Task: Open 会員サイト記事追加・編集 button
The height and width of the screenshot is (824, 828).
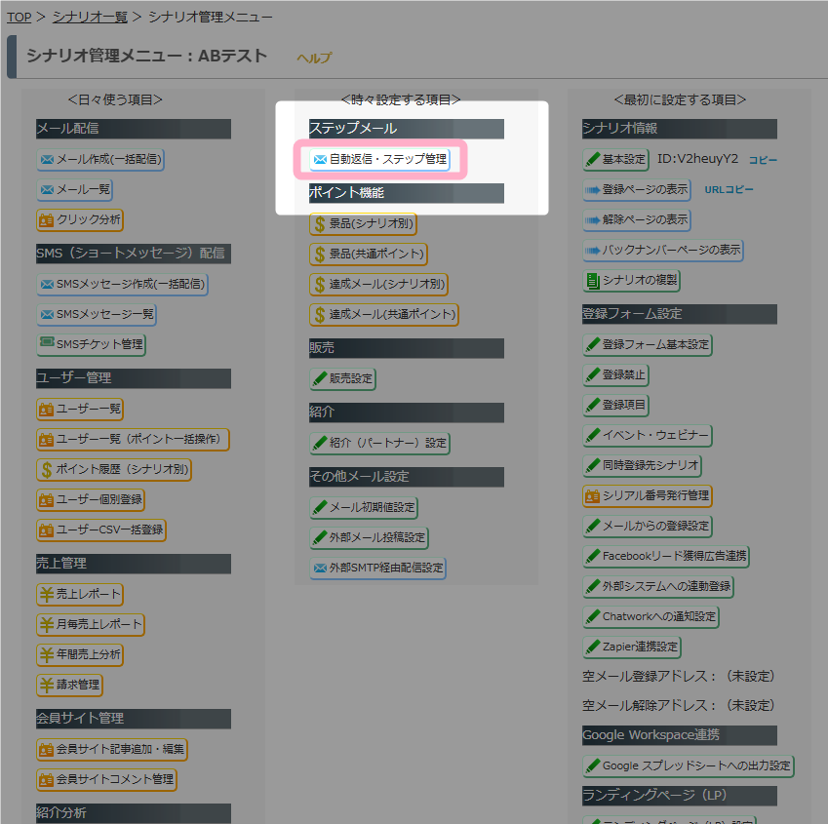Action: point(112,749)
